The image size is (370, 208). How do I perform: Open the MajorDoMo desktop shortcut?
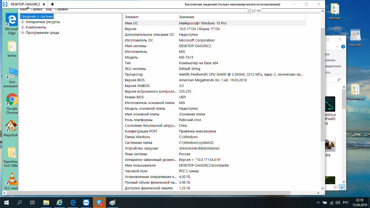tap(11, 129)
